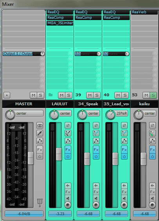This screenshot has height=221, width=159.
Task: Arm LAULUT track for recording
Action: click(x=68, y=205)
